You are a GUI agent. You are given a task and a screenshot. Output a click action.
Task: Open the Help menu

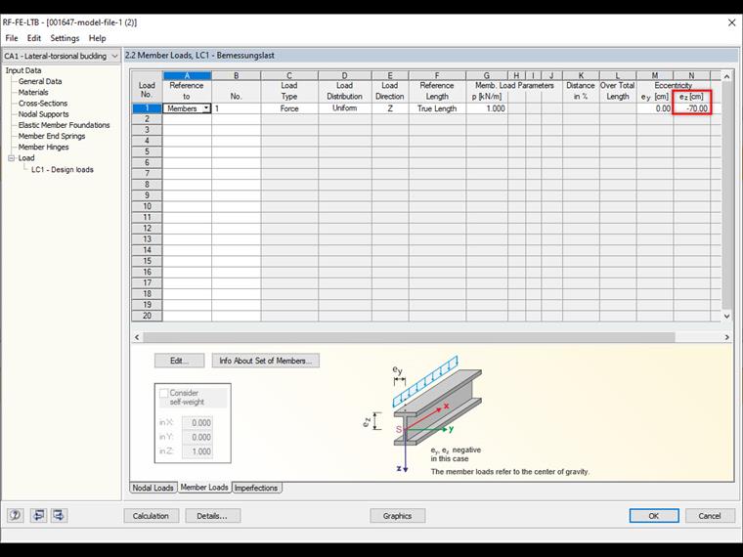[97, 38]
